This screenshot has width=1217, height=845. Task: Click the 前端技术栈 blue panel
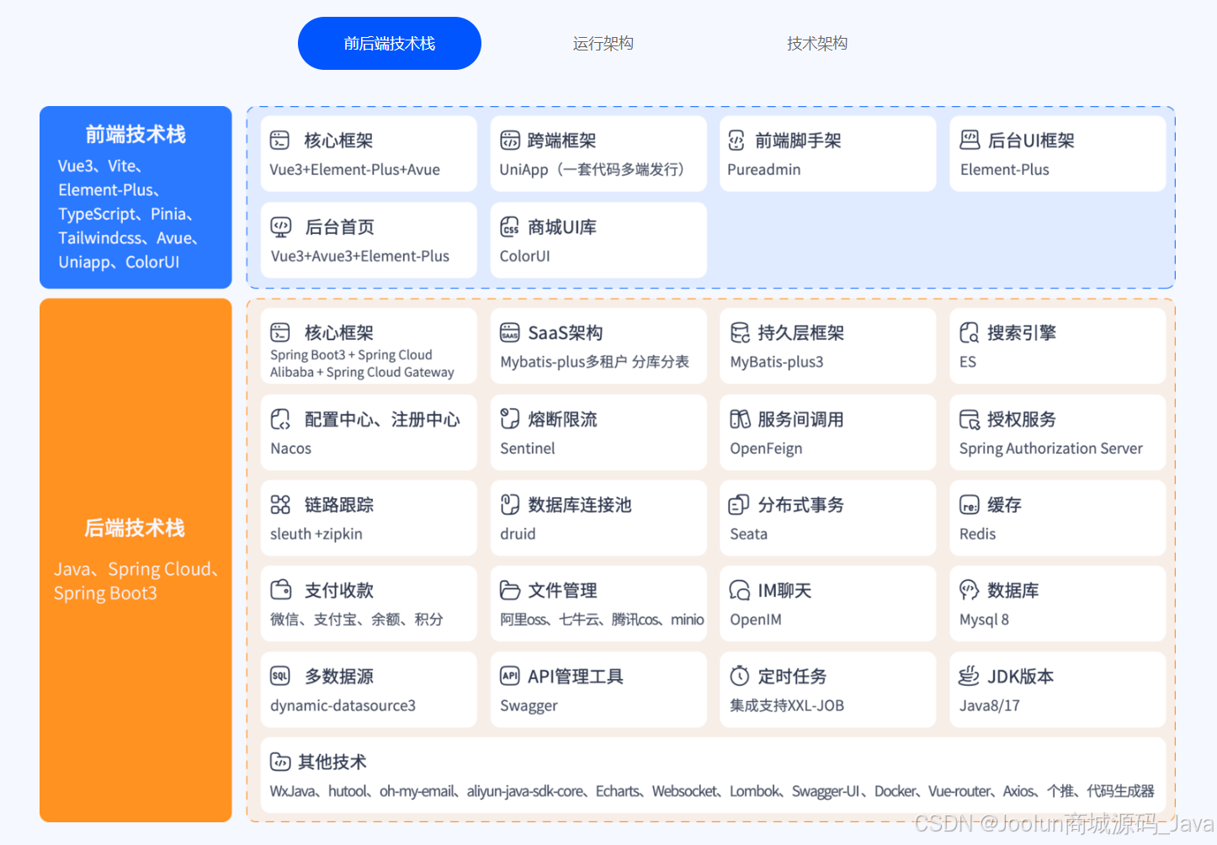click(135, 198)
